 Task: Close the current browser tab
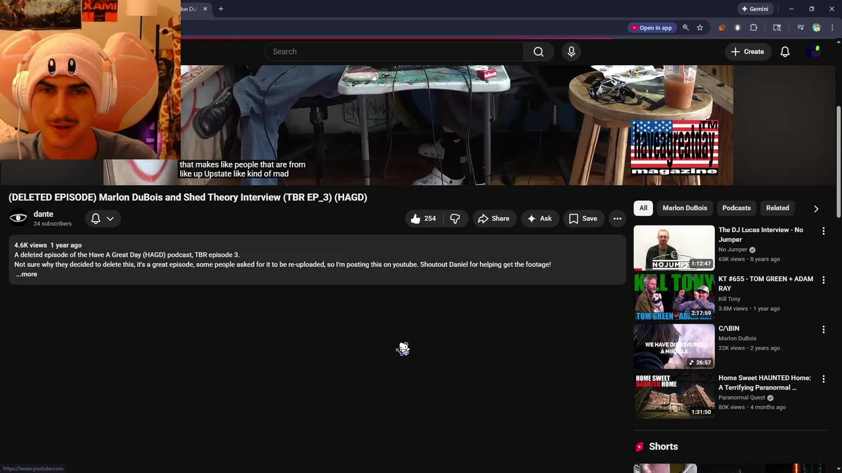pyautogui.click(x=205, y=9)
